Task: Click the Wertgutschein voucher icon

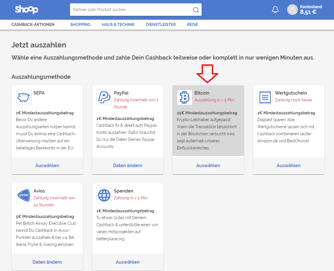Action: 265,98
